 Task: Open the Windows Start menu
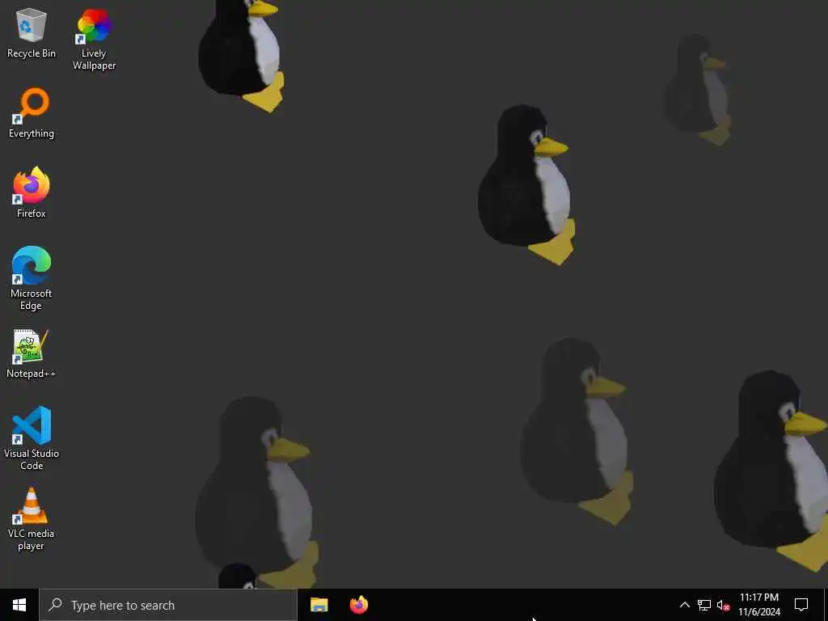tap(19, 605)
